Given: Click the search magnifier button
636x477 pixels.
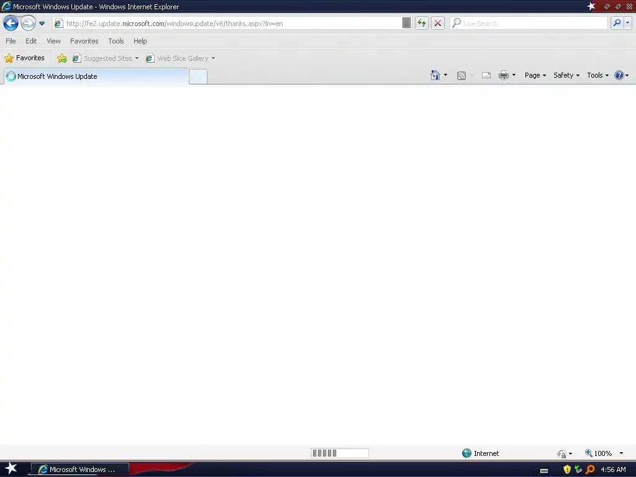Looking at the screenshot, I should [617, 23].
